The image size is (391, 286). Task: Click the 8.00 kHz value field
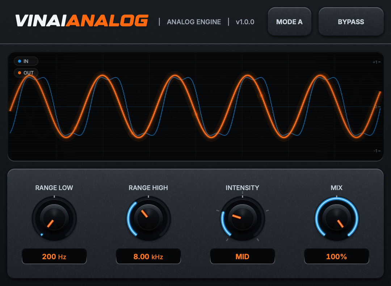[148, 256]
